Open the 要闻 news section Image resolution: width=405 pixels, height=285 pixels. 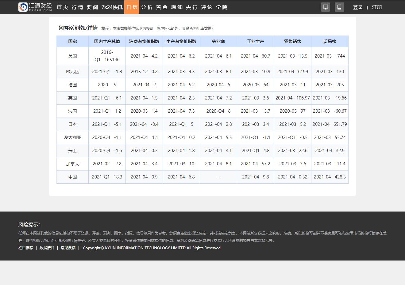[x=92, y=7]
